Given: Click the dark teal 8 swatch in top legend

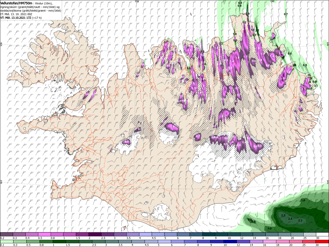Looking at the screenshot, I should (x=208, y=234).
